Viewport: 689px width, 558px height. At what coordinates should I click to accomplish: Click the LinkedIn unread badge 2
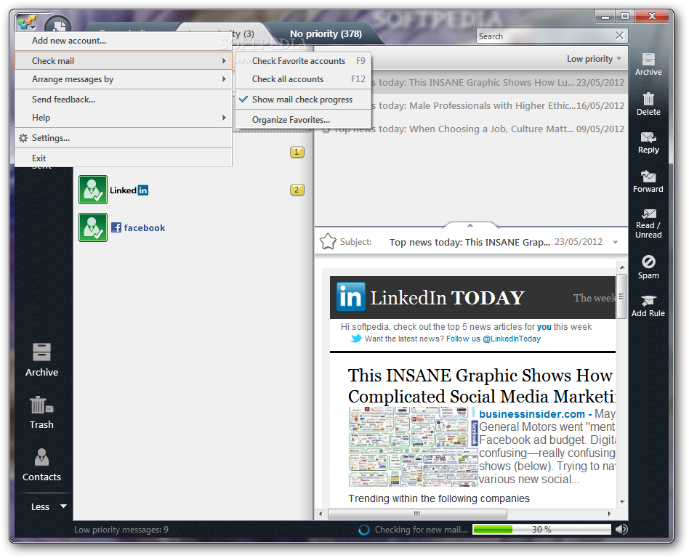(297, 190)
